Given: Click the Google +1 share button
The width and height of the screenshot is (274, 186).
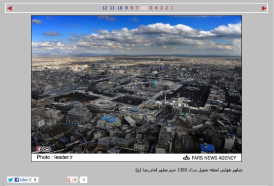Looking at the screenshot, I should click(72, 180).
